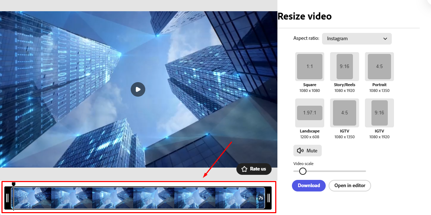Select the Square 1:1 preset
This screenshot has width=431, height=215.
(x=309, y=67)
